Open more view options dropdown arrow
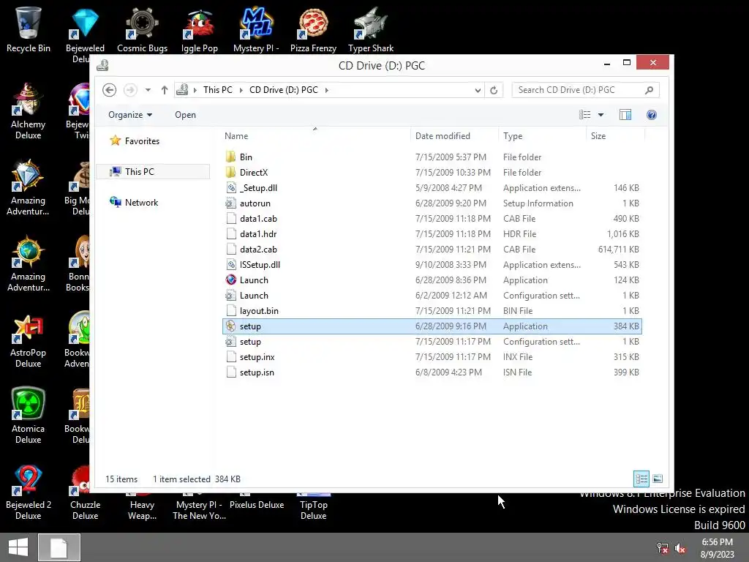The width and height of the screenshot is (749, 562). [601, 115]
